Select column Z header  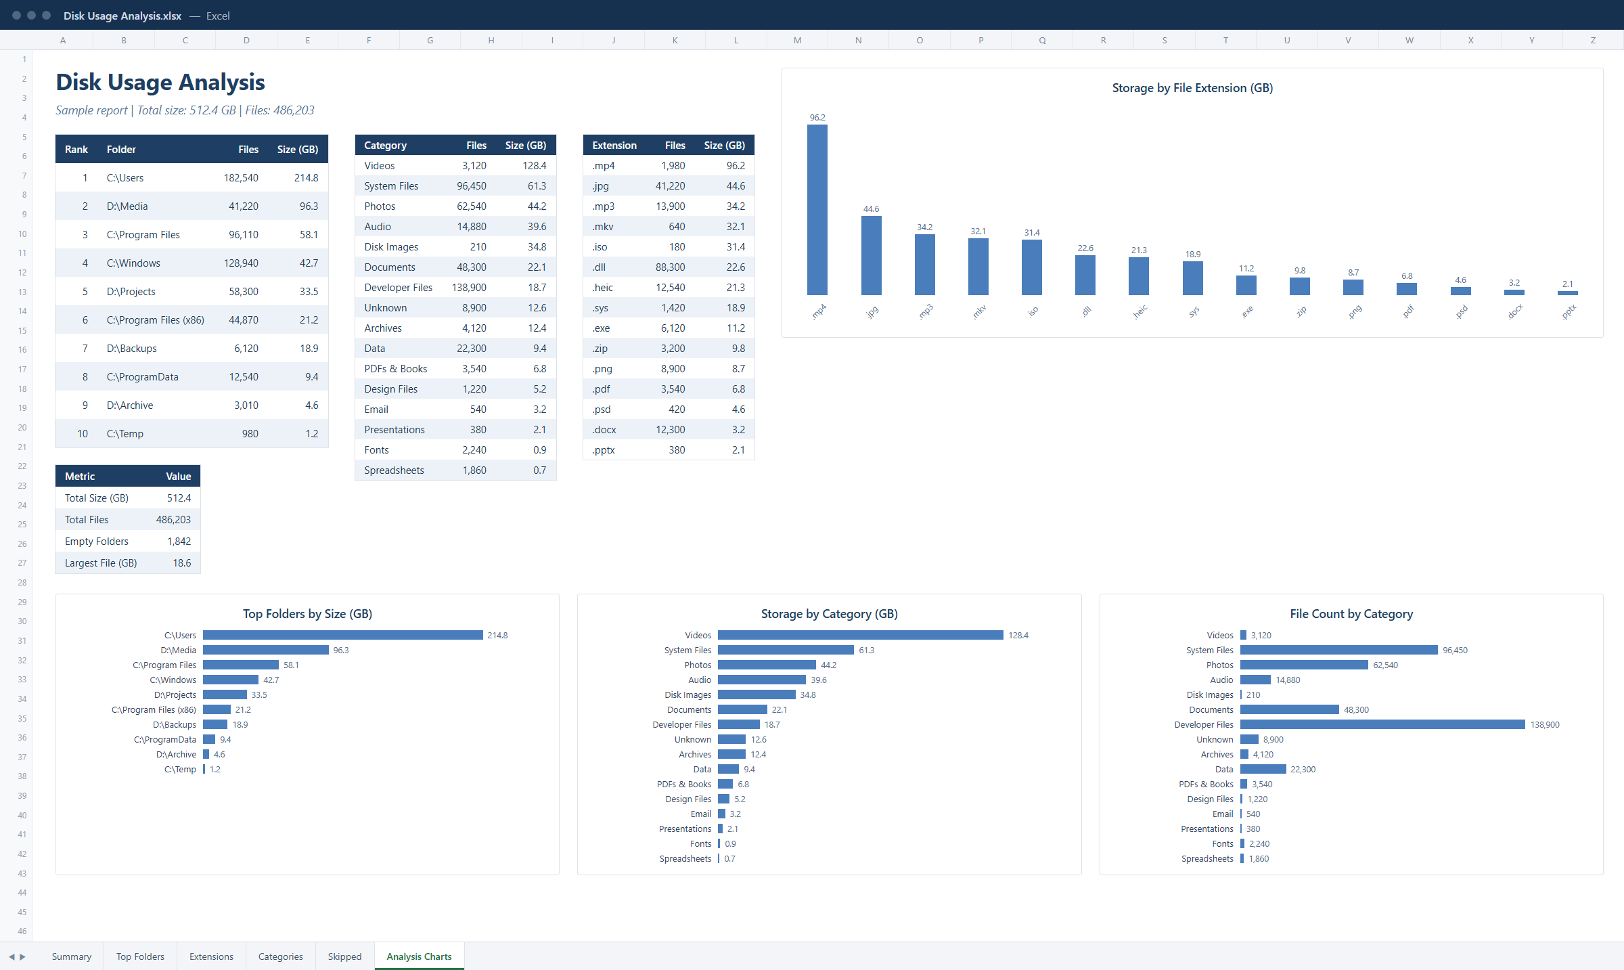(x=1593, y=40)
